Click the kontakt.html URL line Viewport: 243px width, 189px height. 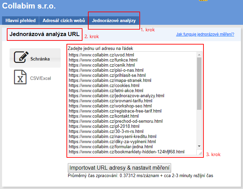104,116
